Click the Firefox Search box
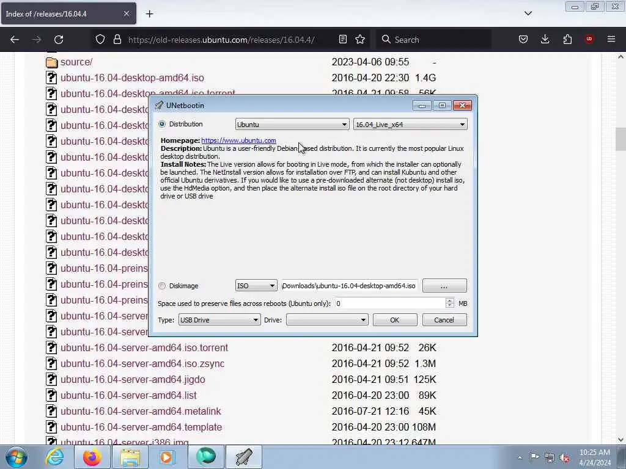Image resolution: width=626 pixels, height=469 pixels. (x=435, y=40)
